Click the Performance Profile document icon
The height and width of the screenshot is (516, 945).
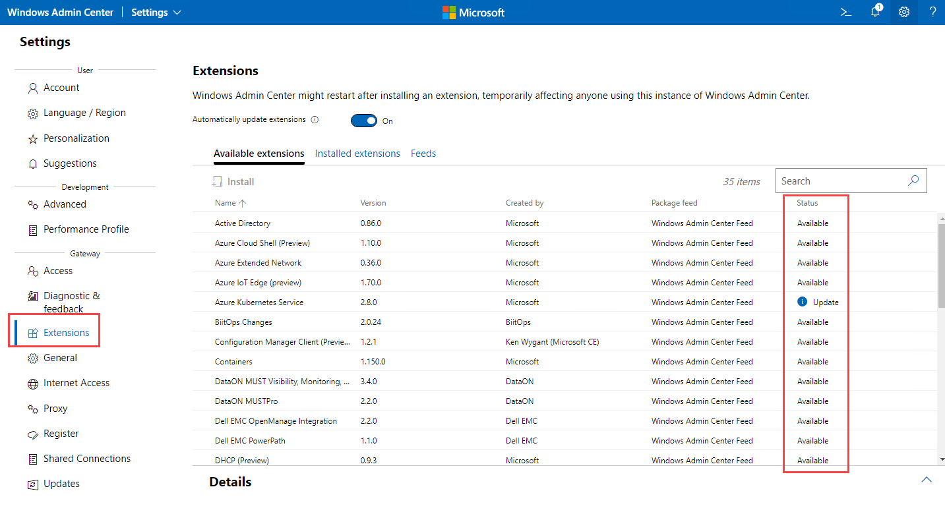pos(32,230)
